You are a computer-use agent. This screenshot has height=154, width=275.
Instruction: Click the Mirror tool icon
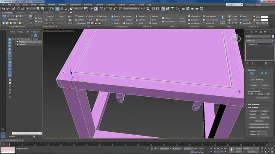coord(143,9)
